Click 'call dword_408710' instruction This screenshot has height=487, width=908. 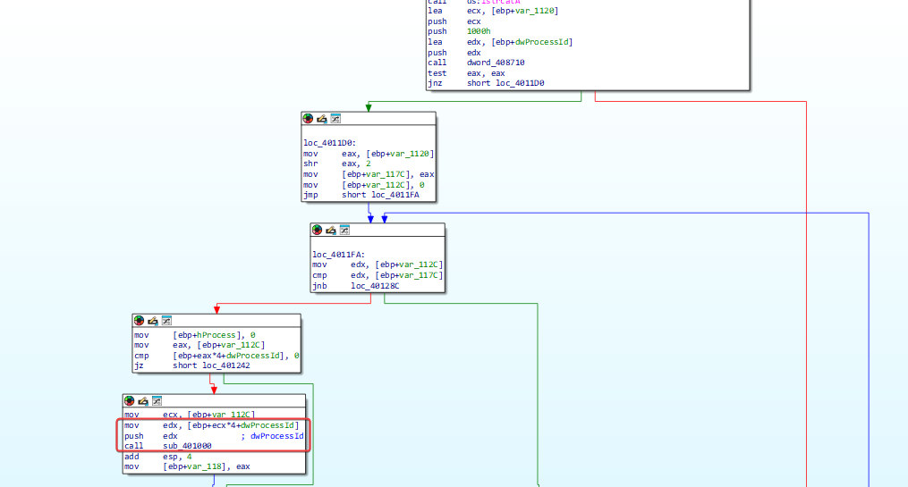coord(476,63)
